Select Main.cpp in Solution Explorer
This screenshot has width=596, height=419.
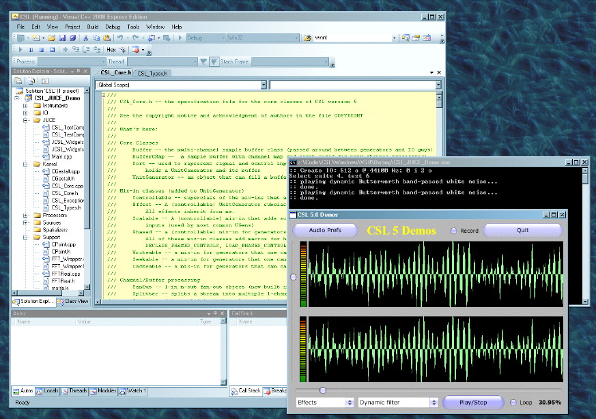point(61,157)
